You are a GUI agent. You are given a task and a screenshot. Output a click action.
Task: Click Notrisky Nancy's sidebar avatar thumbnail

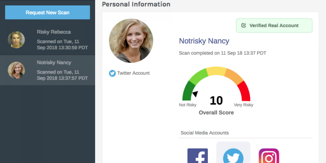click(16, 70)
